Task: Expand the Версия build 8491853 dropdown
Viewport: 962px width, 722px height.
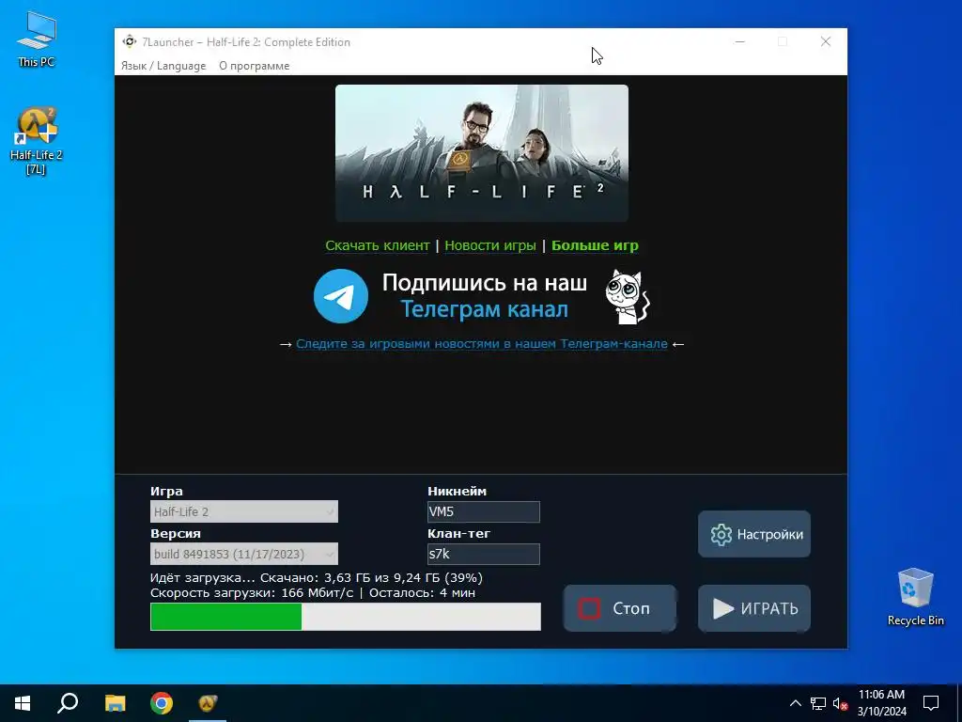Action: (x=244, y=554)
